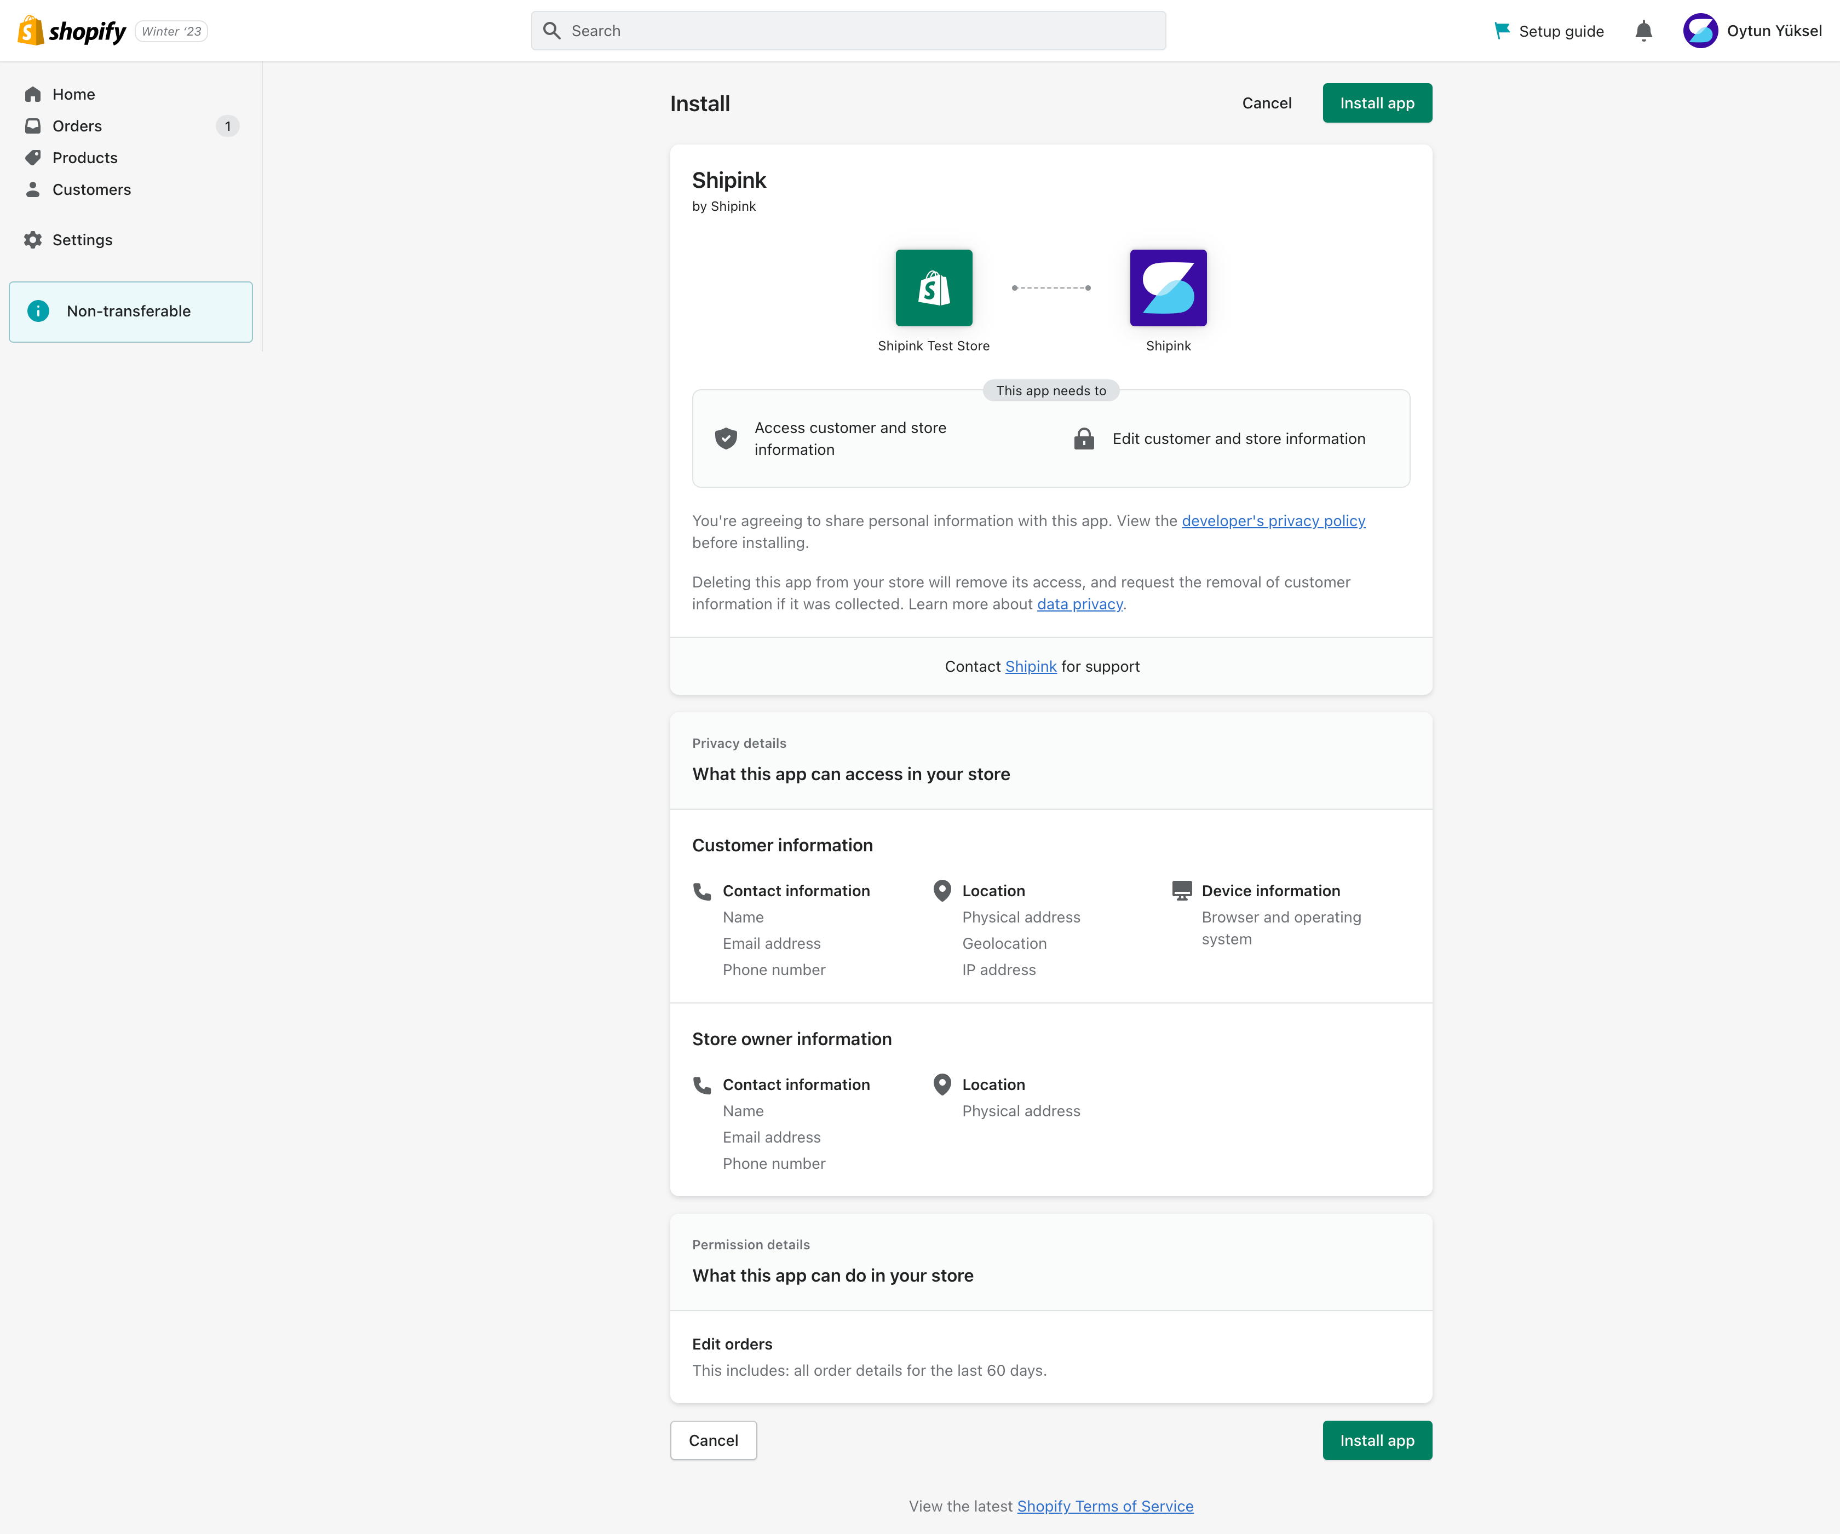1840x1534 pixels.
Task: Open the notification bell
Action: coord(1644,30)
